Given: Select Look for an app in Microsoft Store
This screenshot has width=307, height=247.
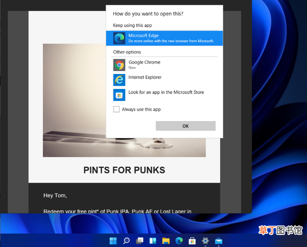Looking at the screenshot, I should tap(164, 95).
